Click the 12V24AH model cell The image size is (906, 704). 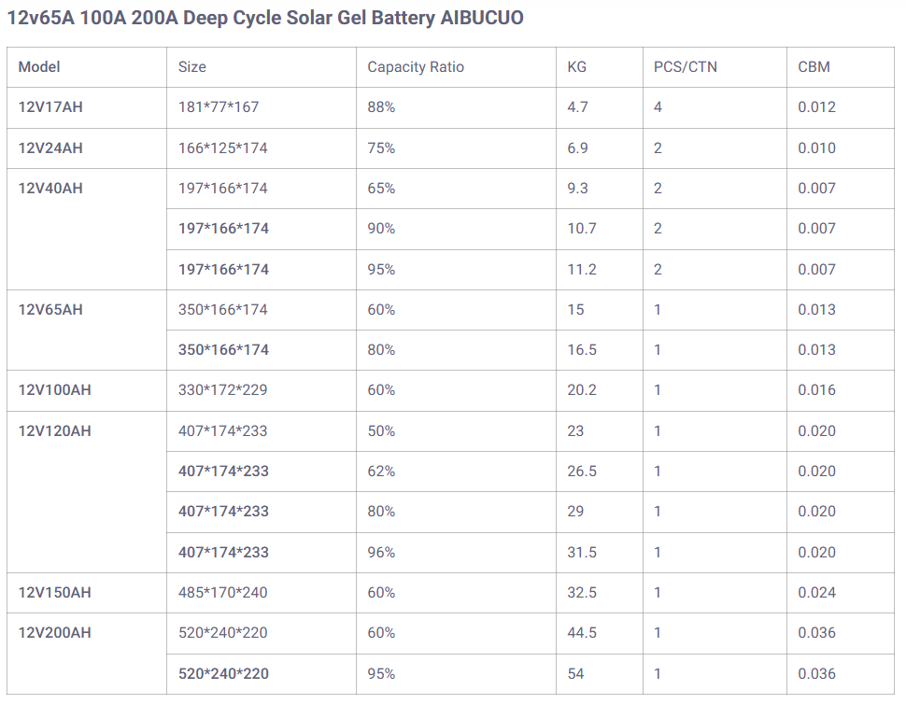(50, 148)
